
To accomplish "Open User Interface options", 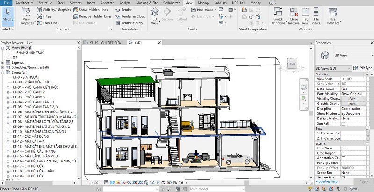I will point(333,16).
